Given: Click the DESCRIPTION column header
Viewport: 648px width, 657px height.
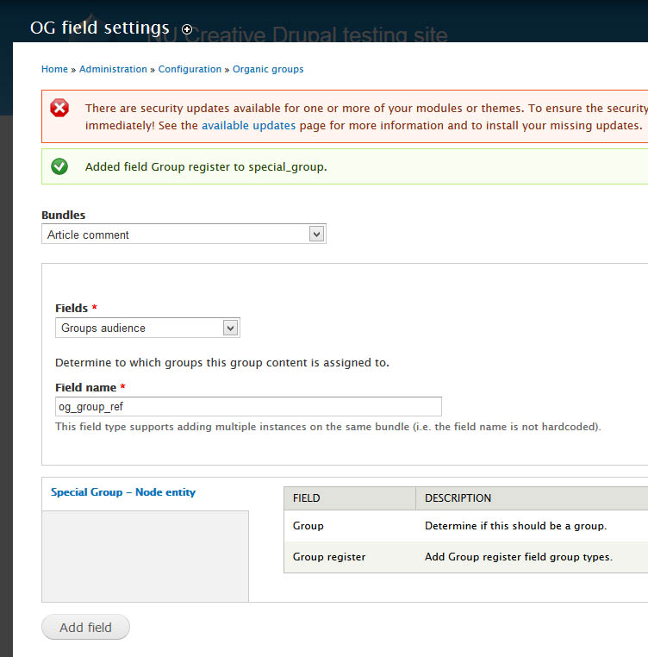Looking at the screenshot, I should [x=458, y=498].
